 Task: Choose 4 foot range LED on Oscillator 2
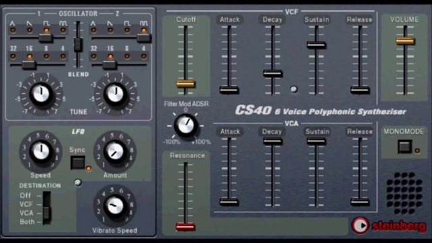(x=144, y=56)
